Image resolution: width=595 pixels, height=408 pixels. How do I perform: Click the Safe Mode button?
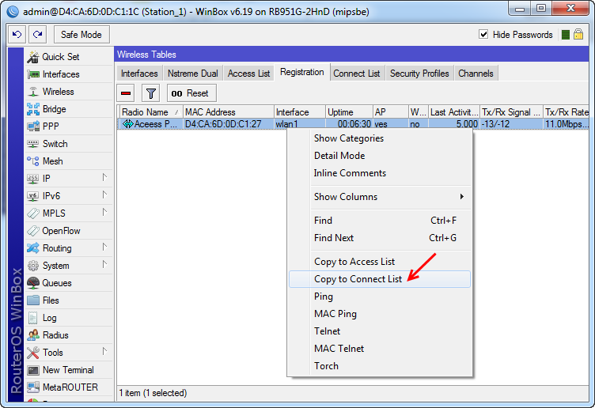coord(81,35)
